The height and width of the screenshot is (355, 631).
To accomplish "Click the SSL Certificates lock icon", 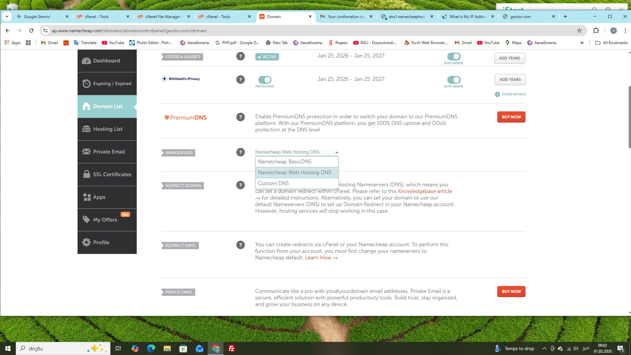I will [x=86, y=174].
